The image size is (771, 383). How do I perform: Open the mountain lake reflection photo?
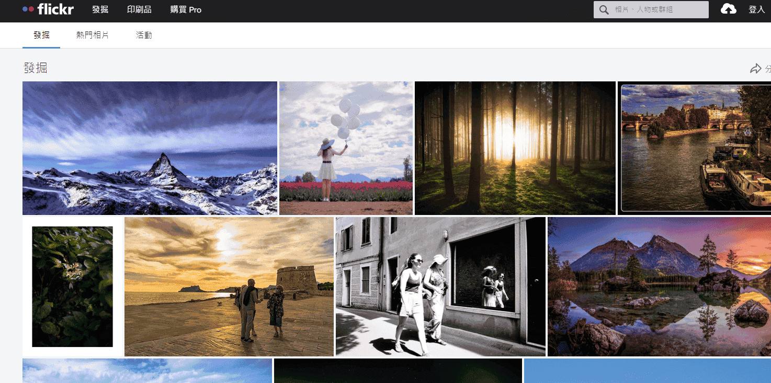[659, 286]
